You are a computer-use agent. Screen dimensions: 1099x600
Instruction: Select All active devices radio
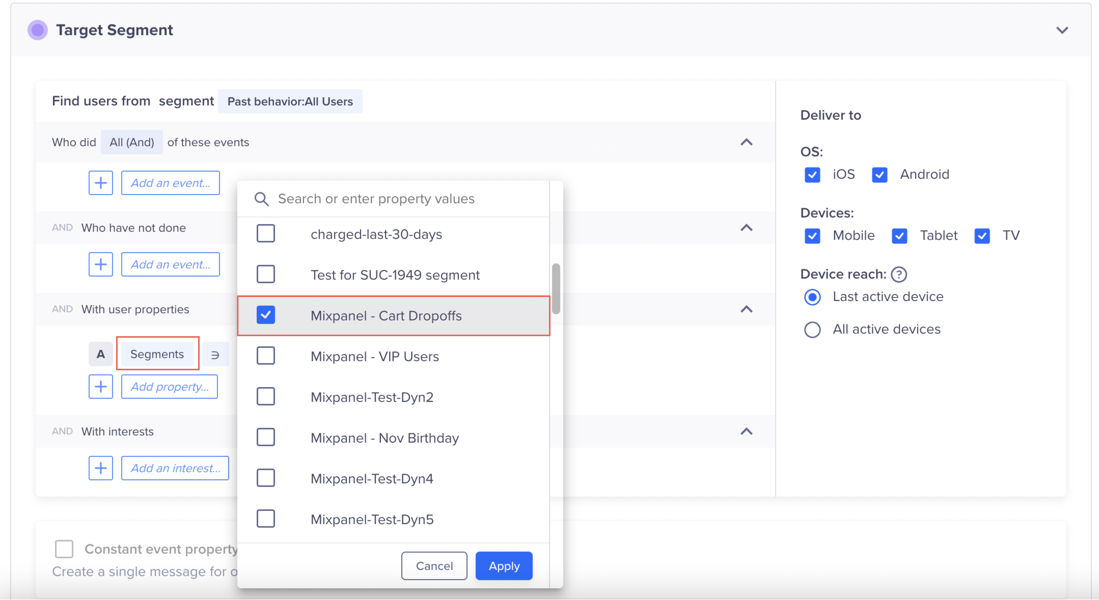point(812,330)
